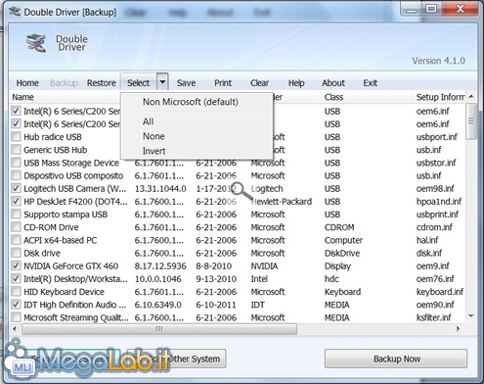This screenshot has height=384, width=484.
Task: Click the Setup Information column header
Action: [x=439, y=97]
